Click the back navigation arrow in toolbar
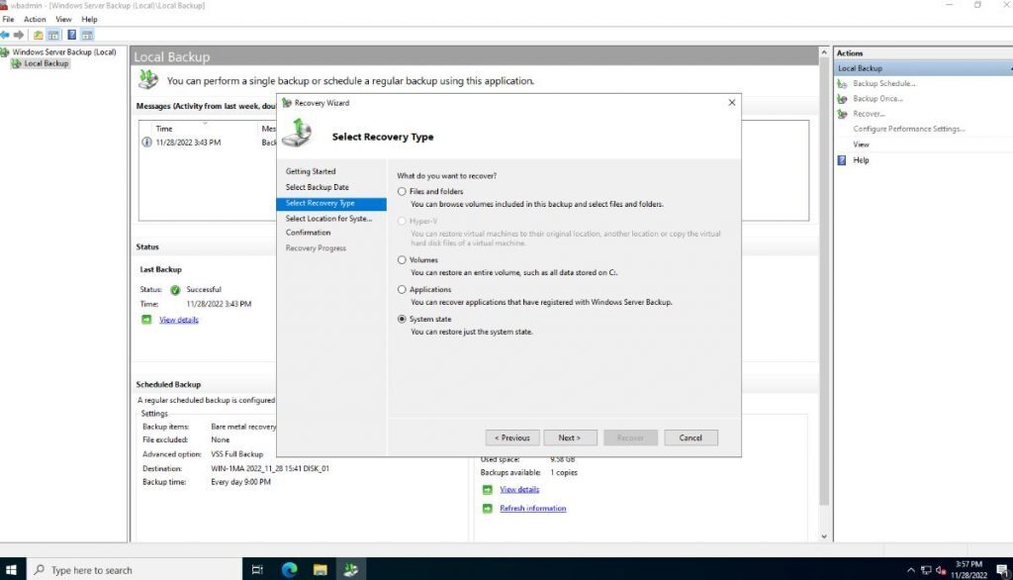The width and height of the screenshot is (1013, 580). point(7,33)
